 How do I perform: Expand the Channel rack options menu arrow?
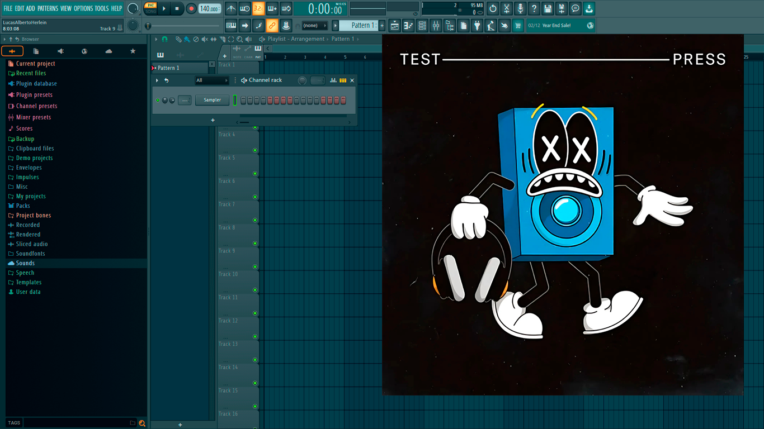point(157,80)
